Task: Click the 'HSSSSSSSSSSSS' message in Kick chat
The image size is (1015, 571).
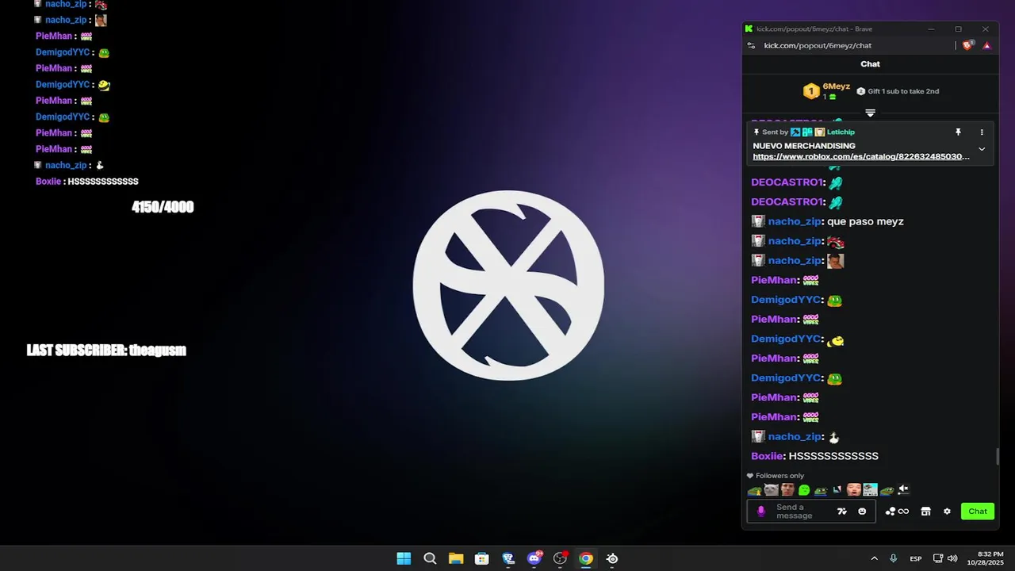Action: 833,456
